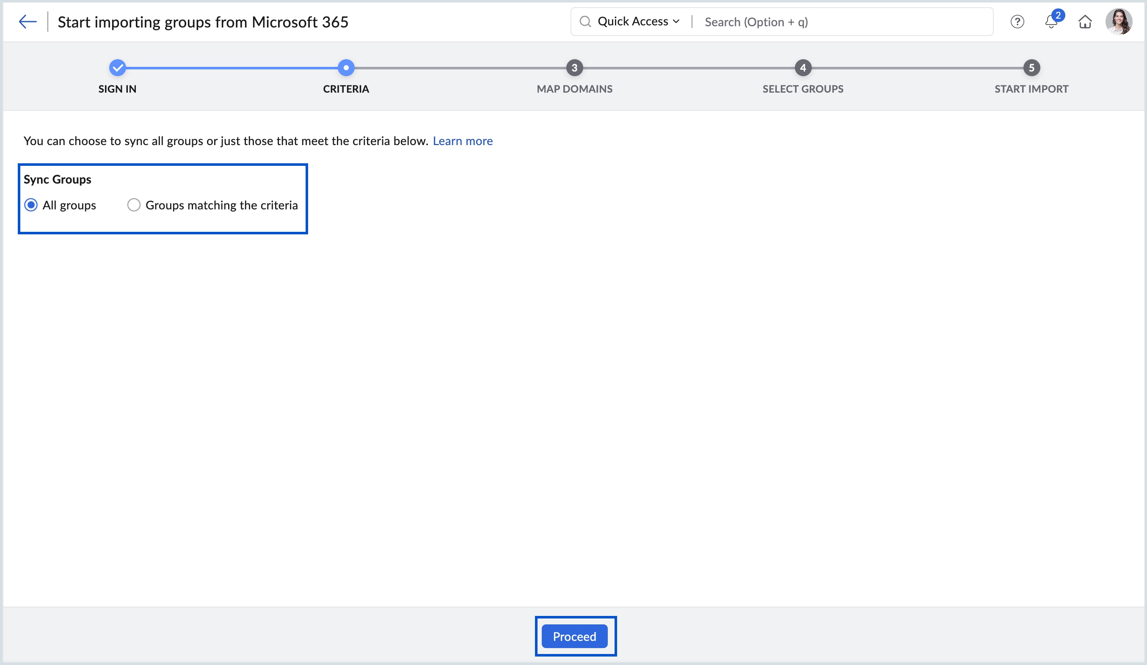Click the Map Domains step circle
Image resolution: width=1147 pixels, height=665 pixels.
click(574, 68)
